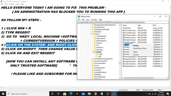Select Delete from the context menu
This screenshot has width=171, height=96.
[135, 52]
